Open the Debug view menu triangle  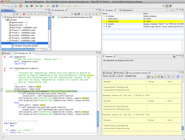49,14
